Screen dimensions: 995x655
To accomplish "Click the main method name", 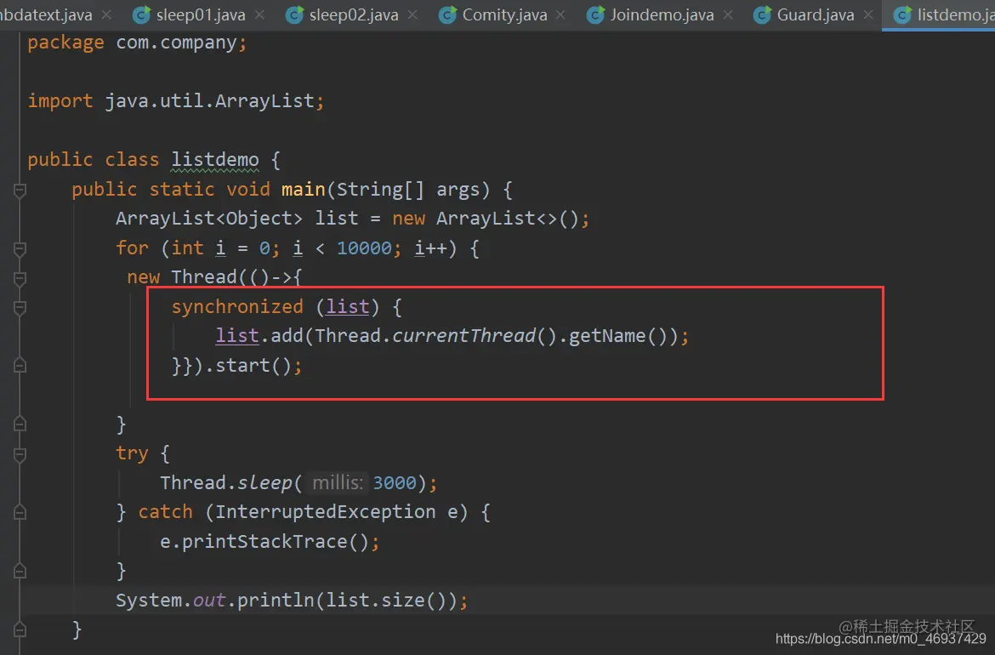I will [304, 189].
